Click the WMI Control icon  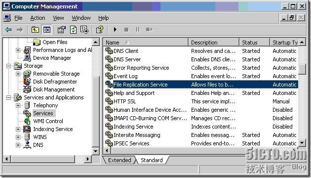coord(27,121)
